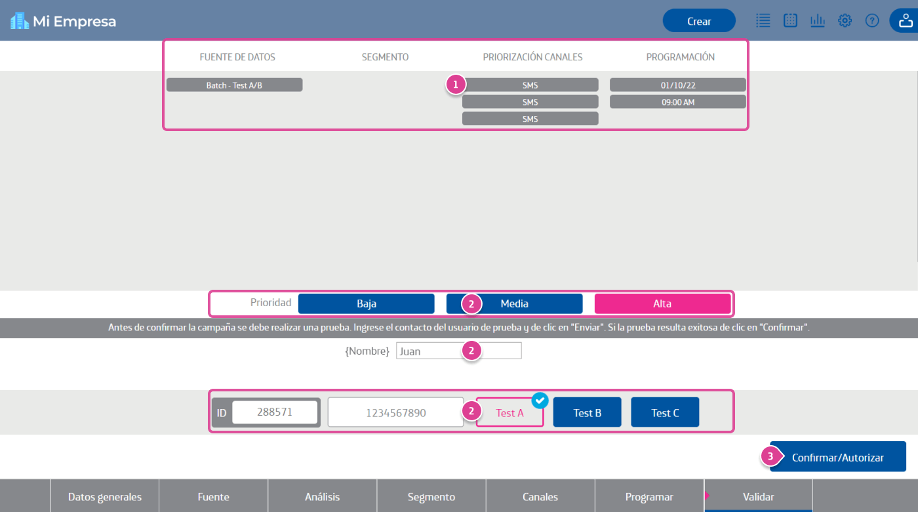Click the Confirmar/Autorizar button

[x=838, y=458]
